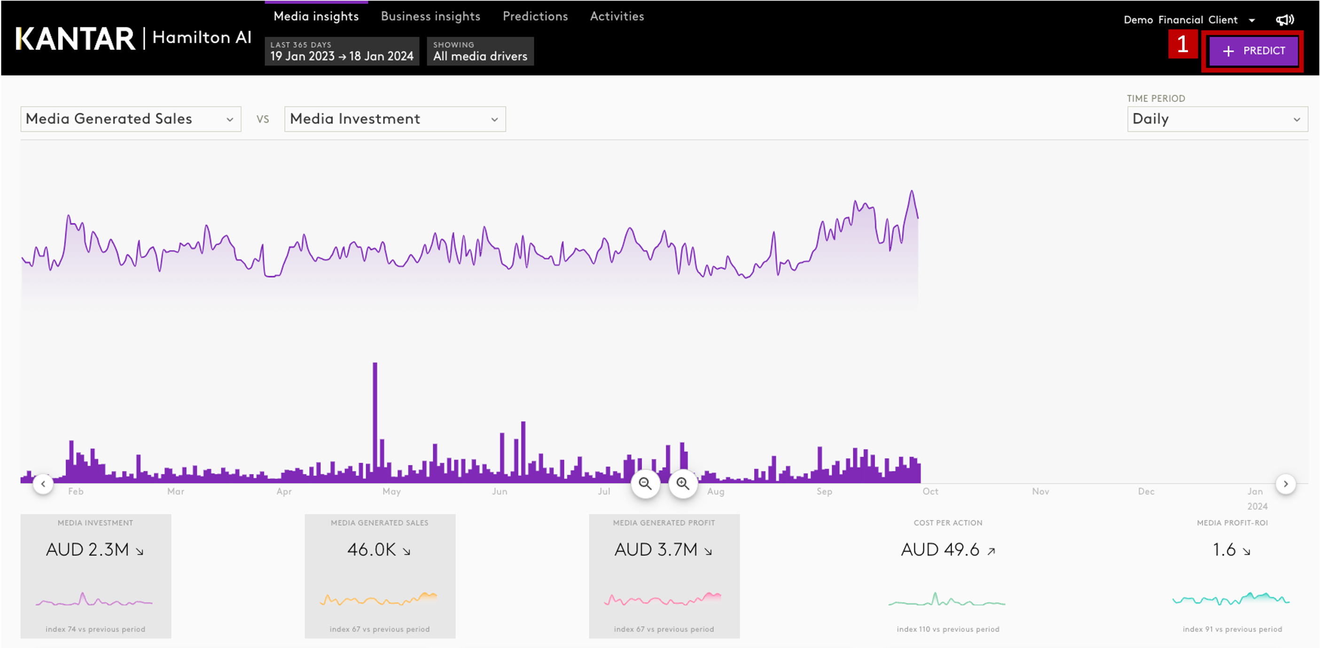Viewport: 1320px width, 648px height.
Task: Open the Activities tab
Action: pyautogui.click(x=617, y=16)
